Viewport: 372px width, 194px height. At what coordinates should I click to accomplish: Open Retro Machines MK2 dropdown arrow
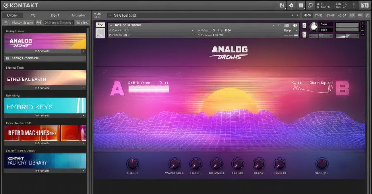83,143
